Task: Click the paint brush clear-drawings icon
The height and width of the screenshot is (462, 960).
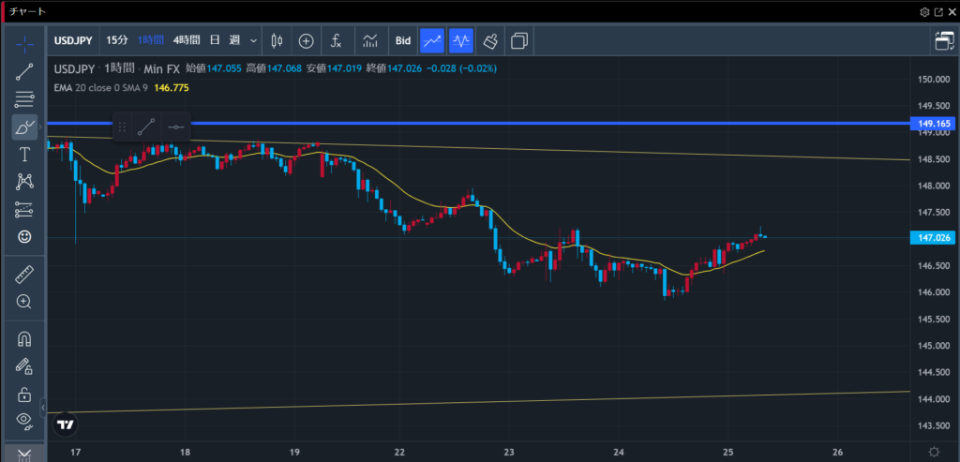Action: point(489,41)
